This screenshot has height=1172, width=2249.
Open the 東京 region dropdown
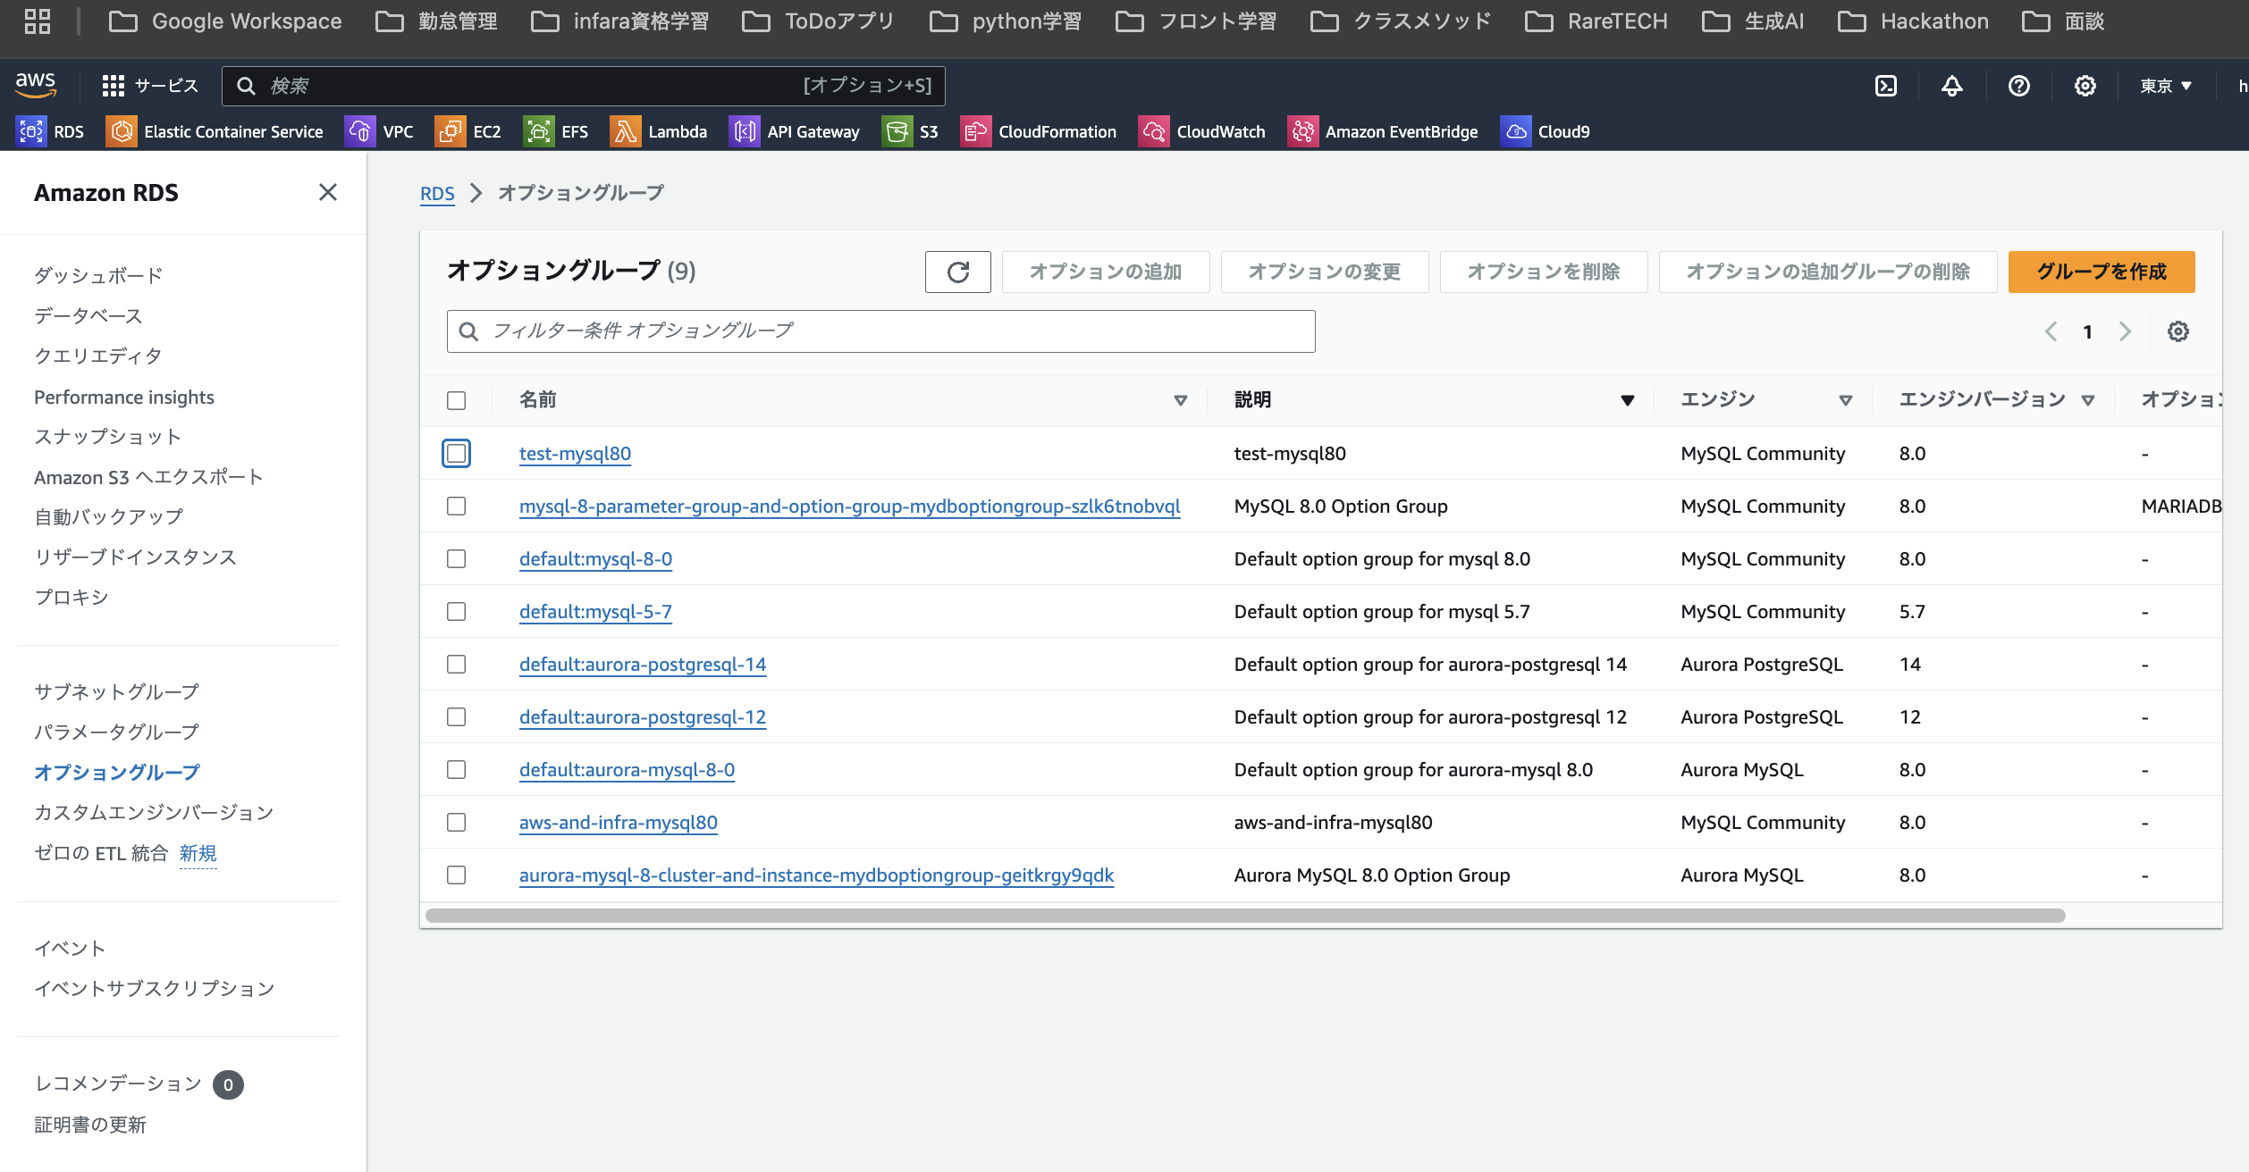coord(2164,86)
